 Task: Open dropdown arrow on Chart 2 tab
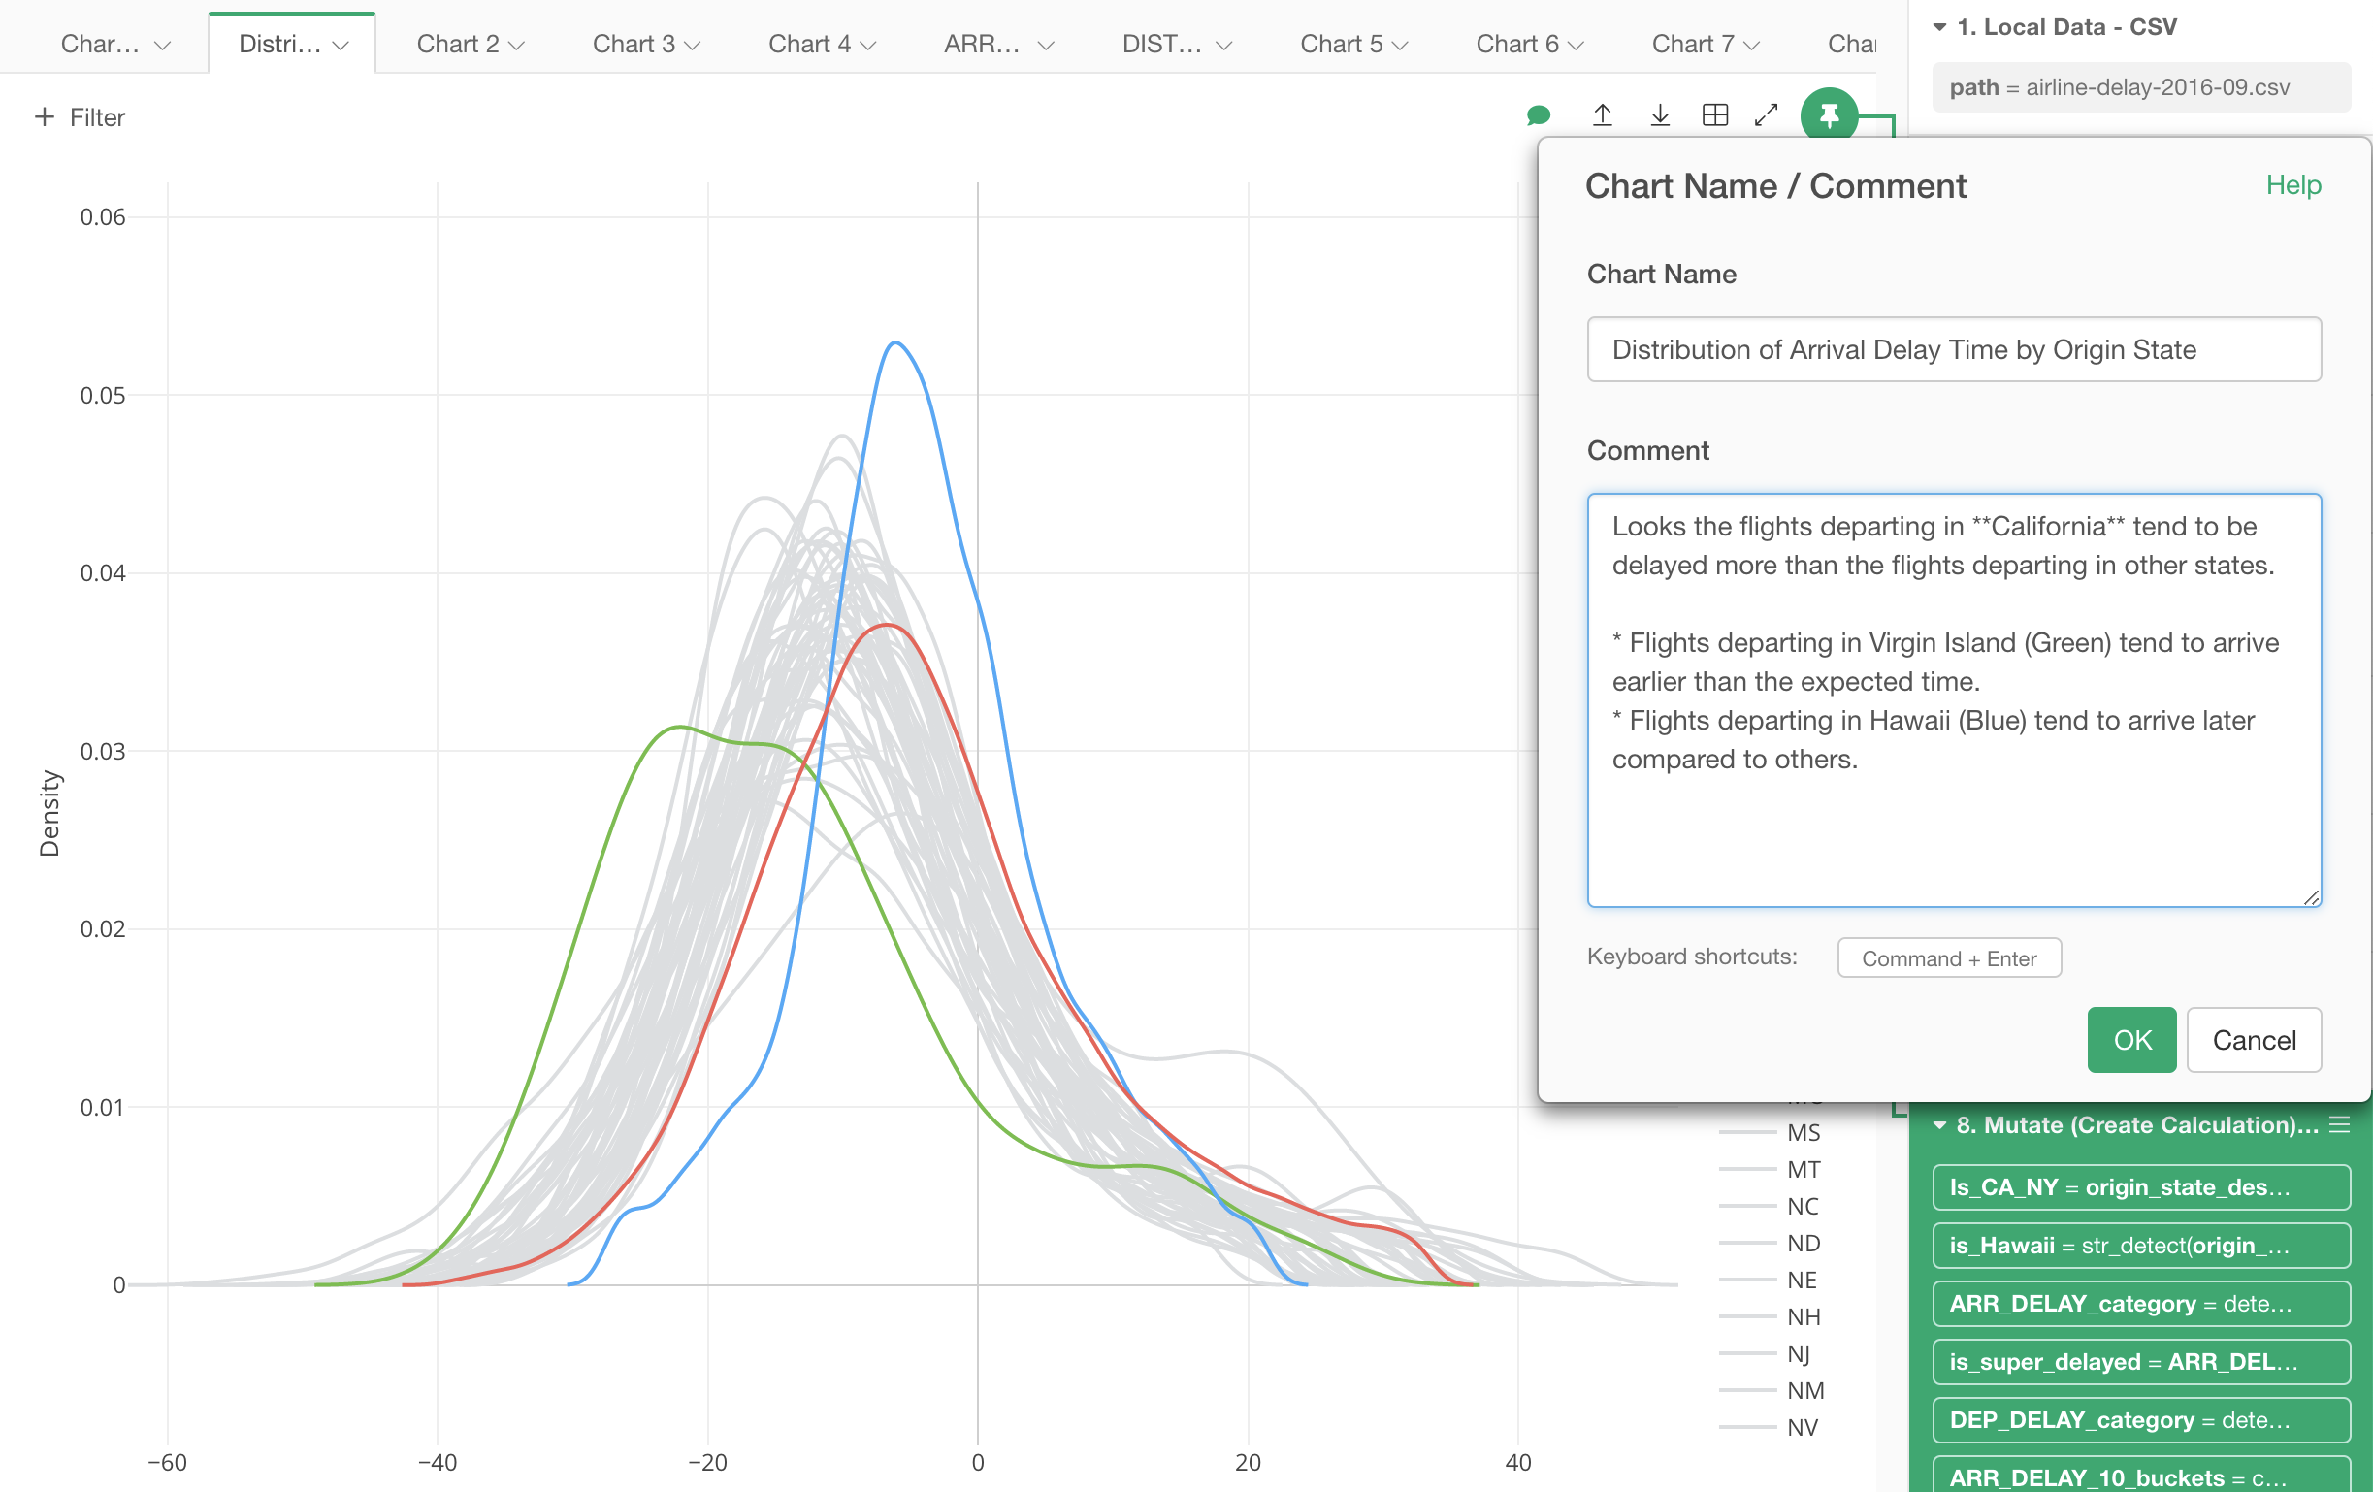(516, 46)
